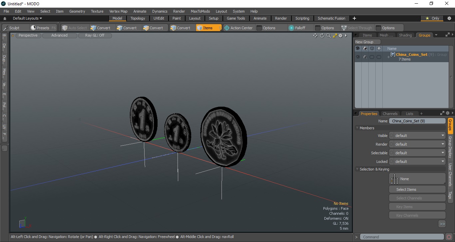Click the Auto Select button

point(74,28)
